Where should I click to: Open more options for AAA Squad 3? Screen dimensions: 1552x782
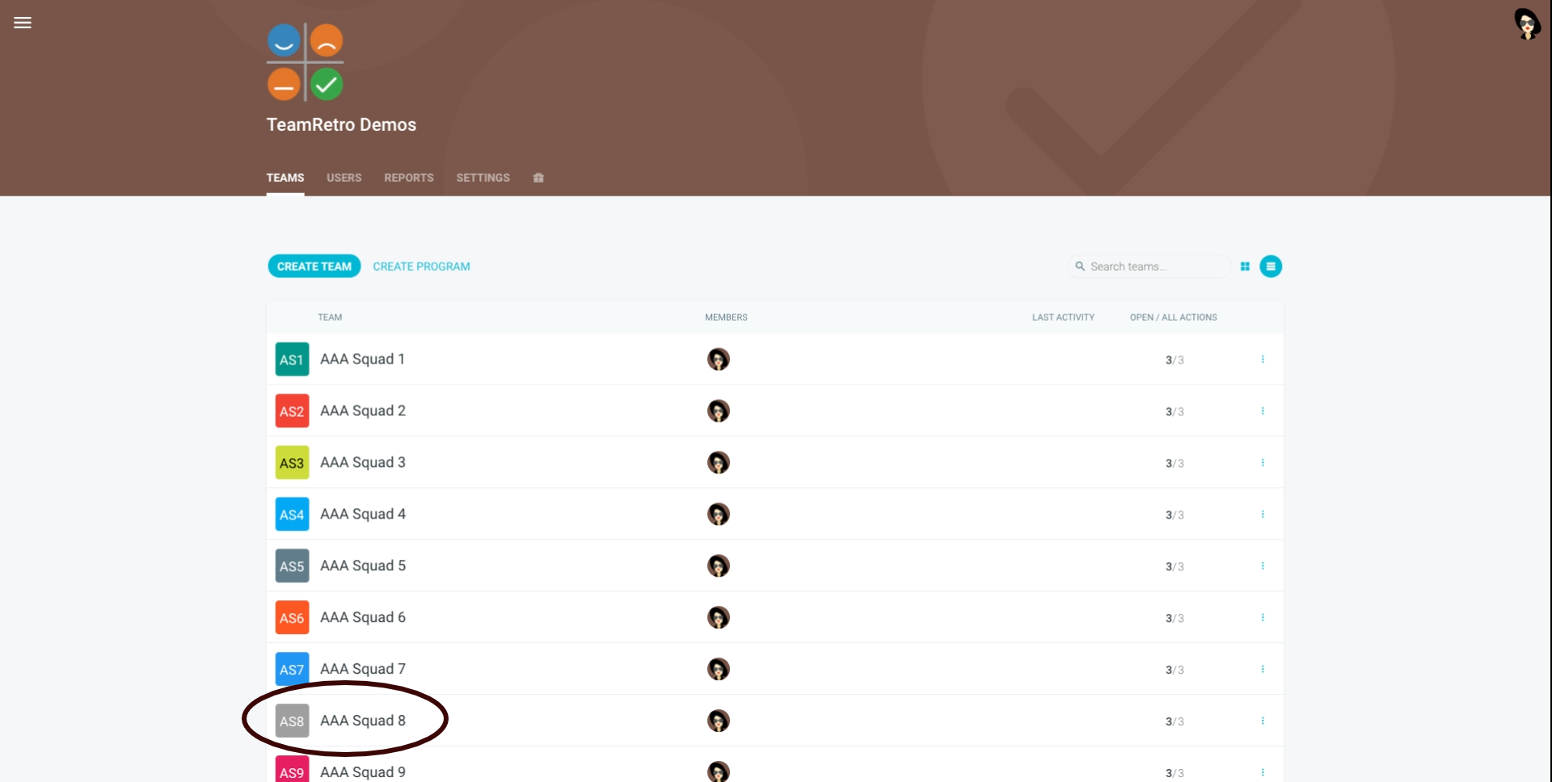[1263, 463]
